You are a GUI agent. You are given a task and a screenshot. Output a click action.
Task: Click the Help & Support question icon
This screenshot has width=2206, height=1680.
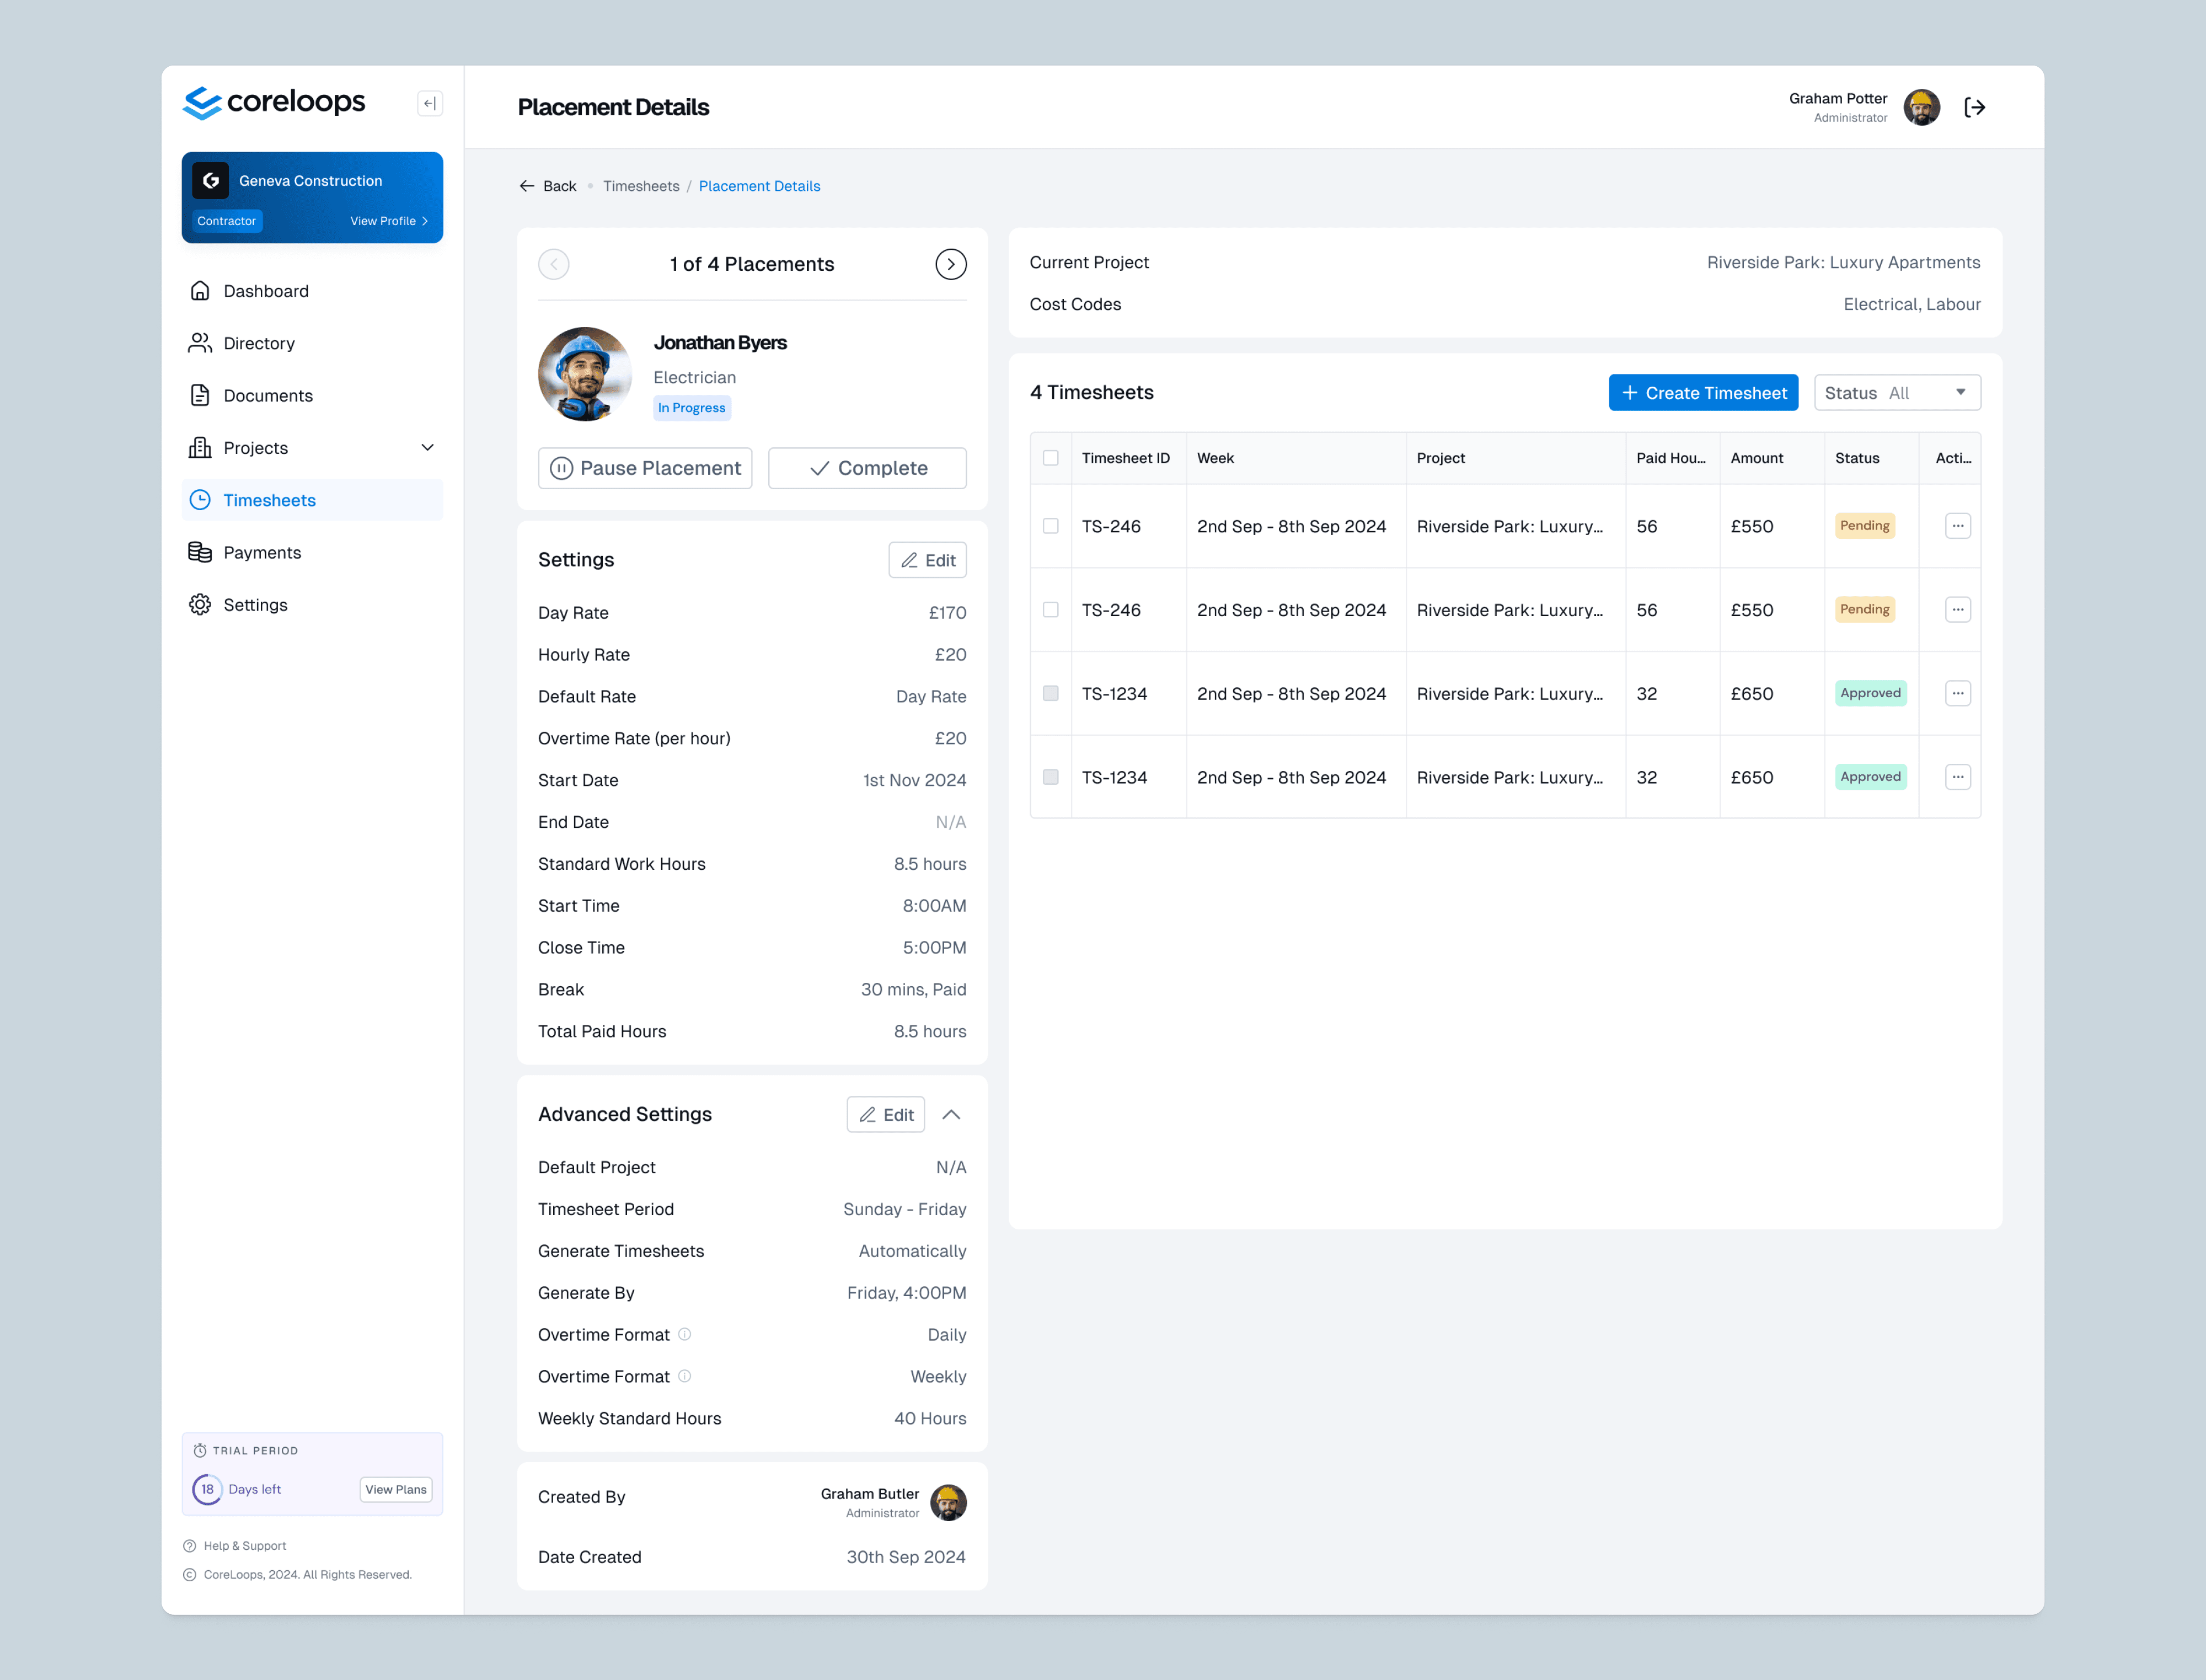190,1546
